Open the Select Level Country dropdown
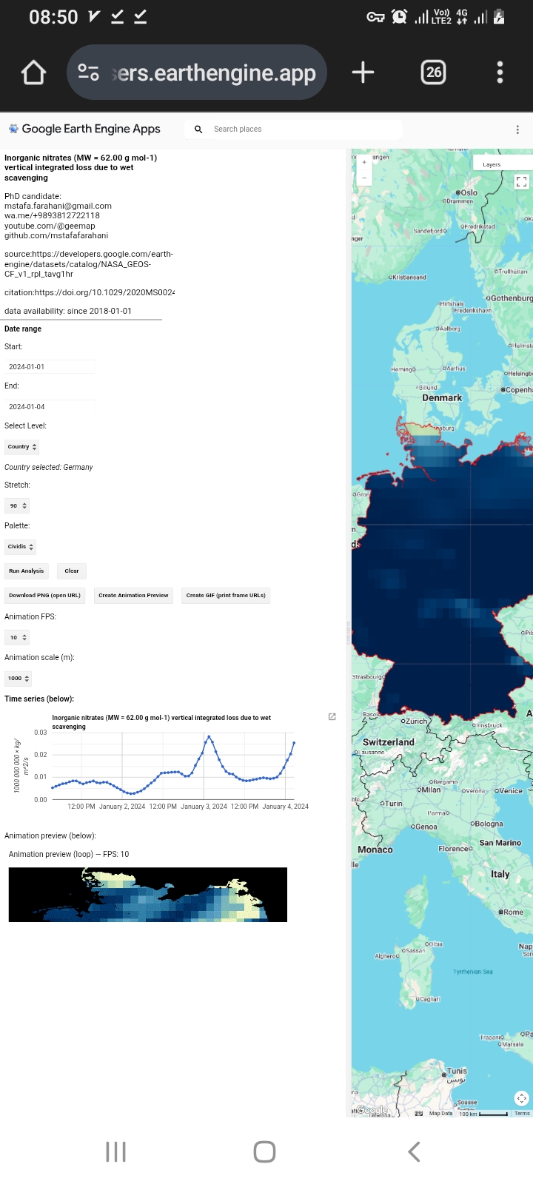Screen dimensions: 533x1184 click(22, 447)
